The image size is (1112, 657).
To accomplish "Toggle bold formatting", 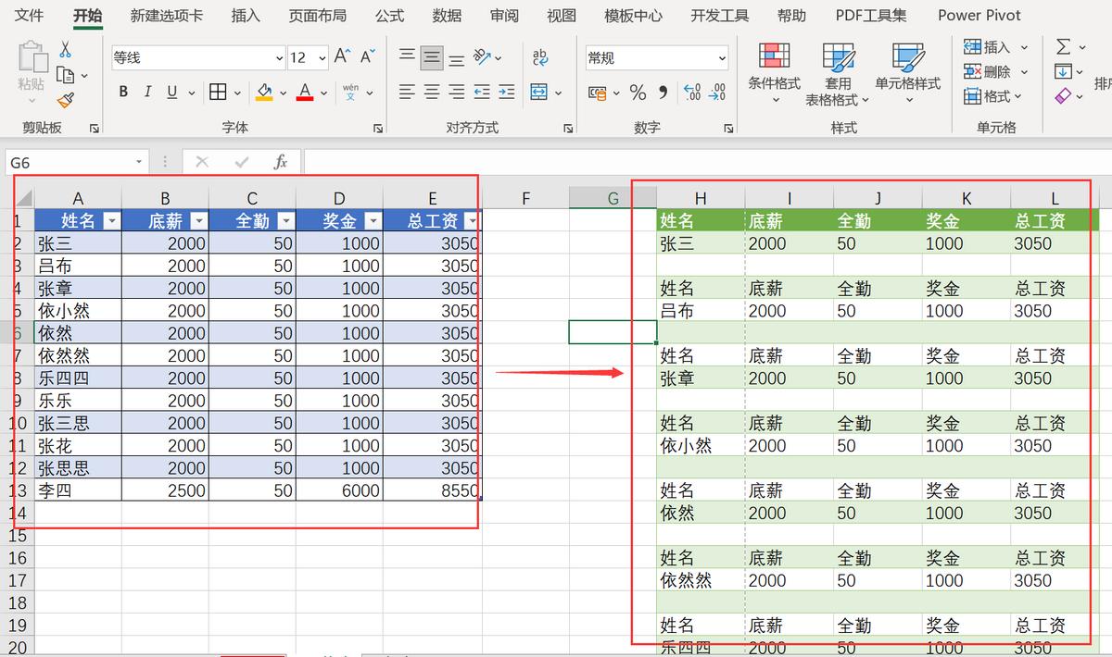I will click(x=122, y=92).
